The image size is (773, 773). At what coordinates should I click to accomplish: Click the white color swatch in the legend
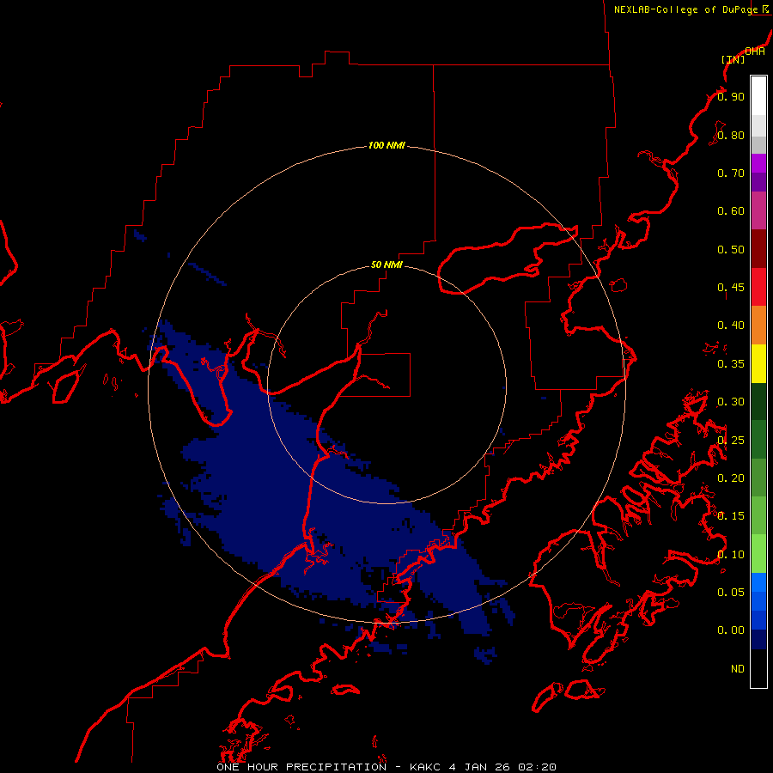point(758,96)
